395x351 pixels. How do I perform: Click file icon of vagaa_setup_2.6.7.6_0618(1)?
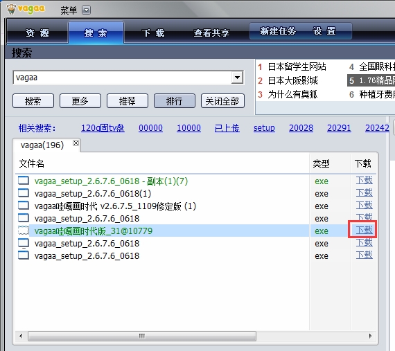click(24, 193)
